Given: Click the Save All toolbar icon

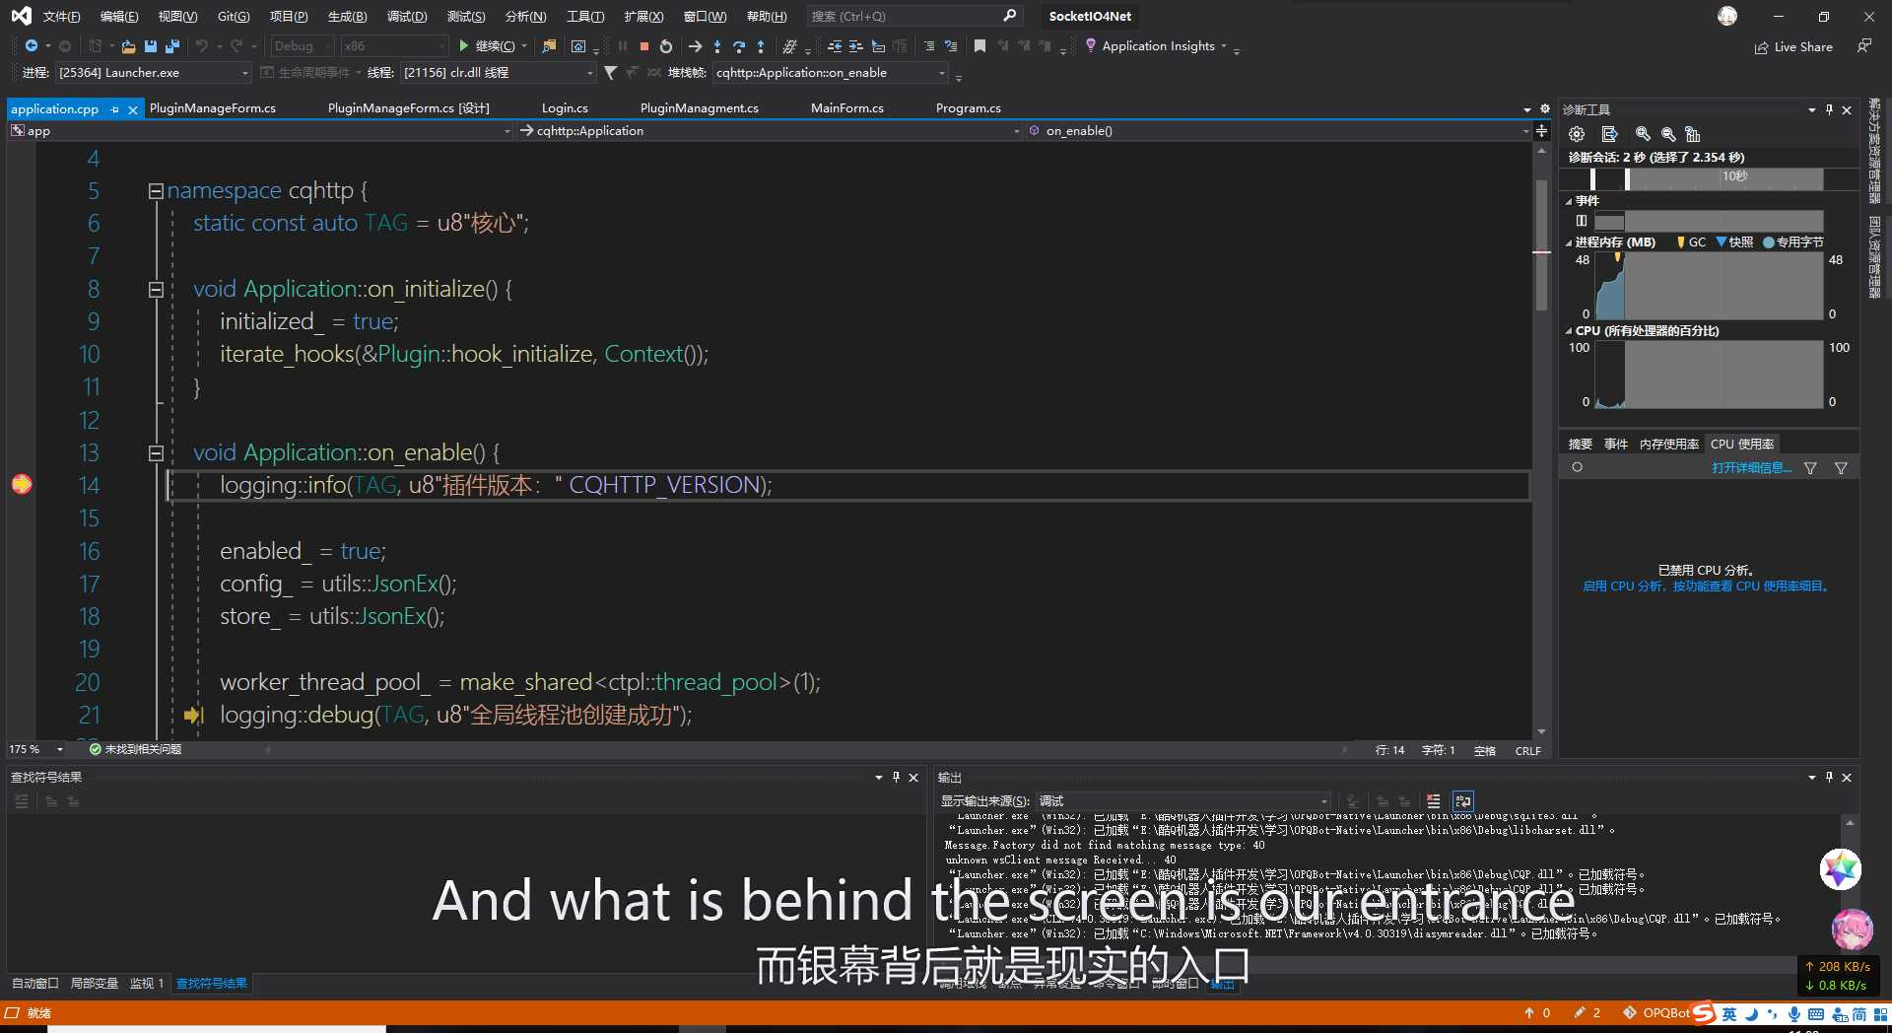Looking at the screenshot, I should [x=172, y=46].
